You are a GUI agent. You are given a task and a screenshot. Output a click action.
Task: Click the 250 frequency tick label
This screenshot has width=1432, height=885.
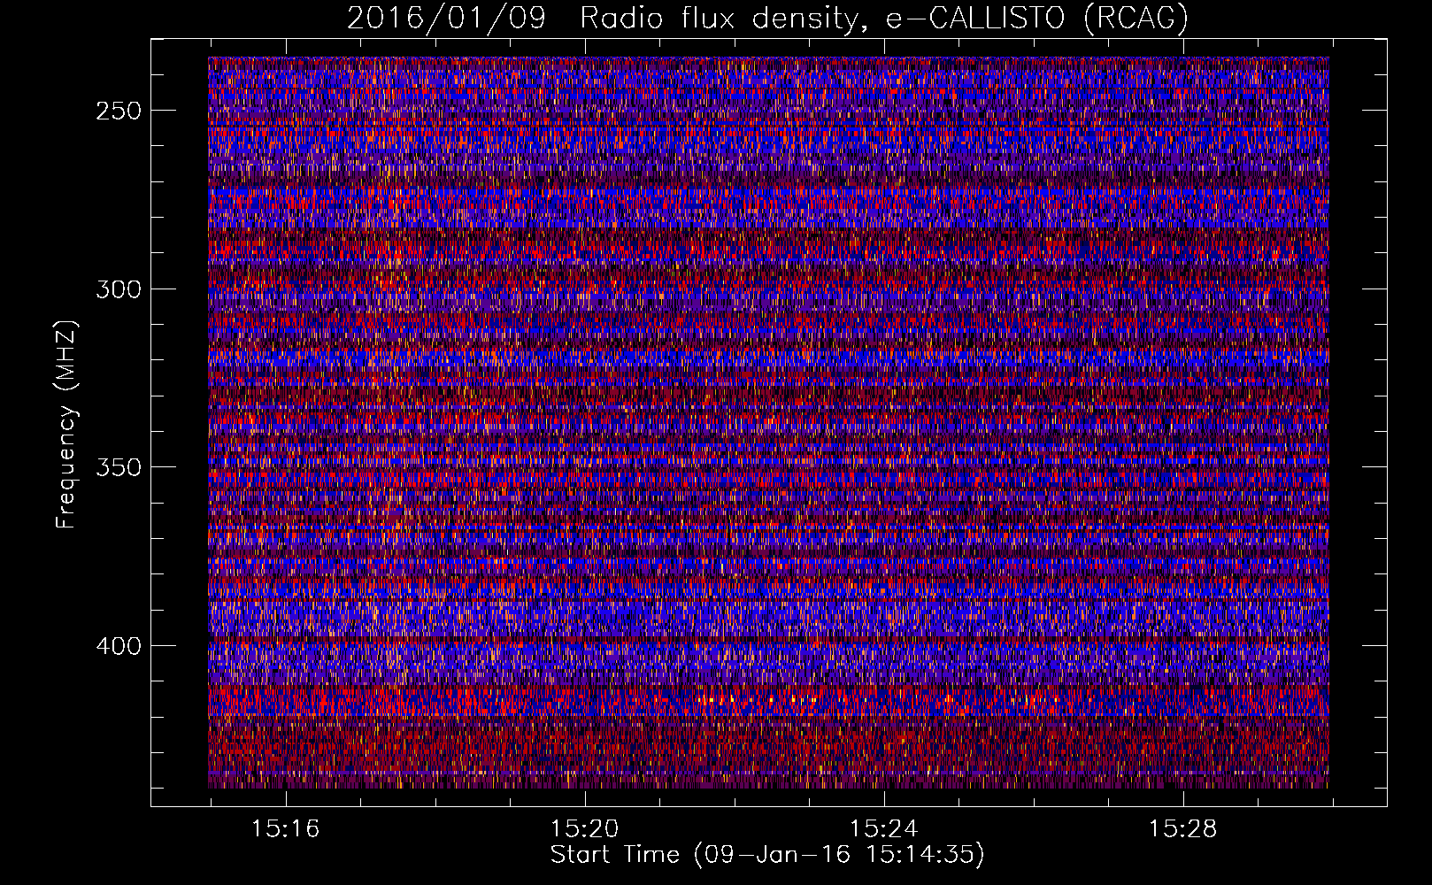tap(119, 111)
